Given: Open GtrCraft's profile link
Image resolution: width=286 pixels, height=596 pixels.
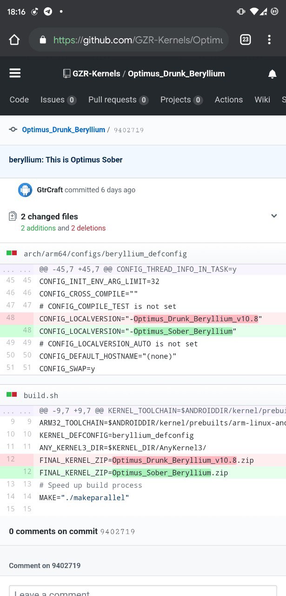Looking at the screenshot, I should coord(50,190).
